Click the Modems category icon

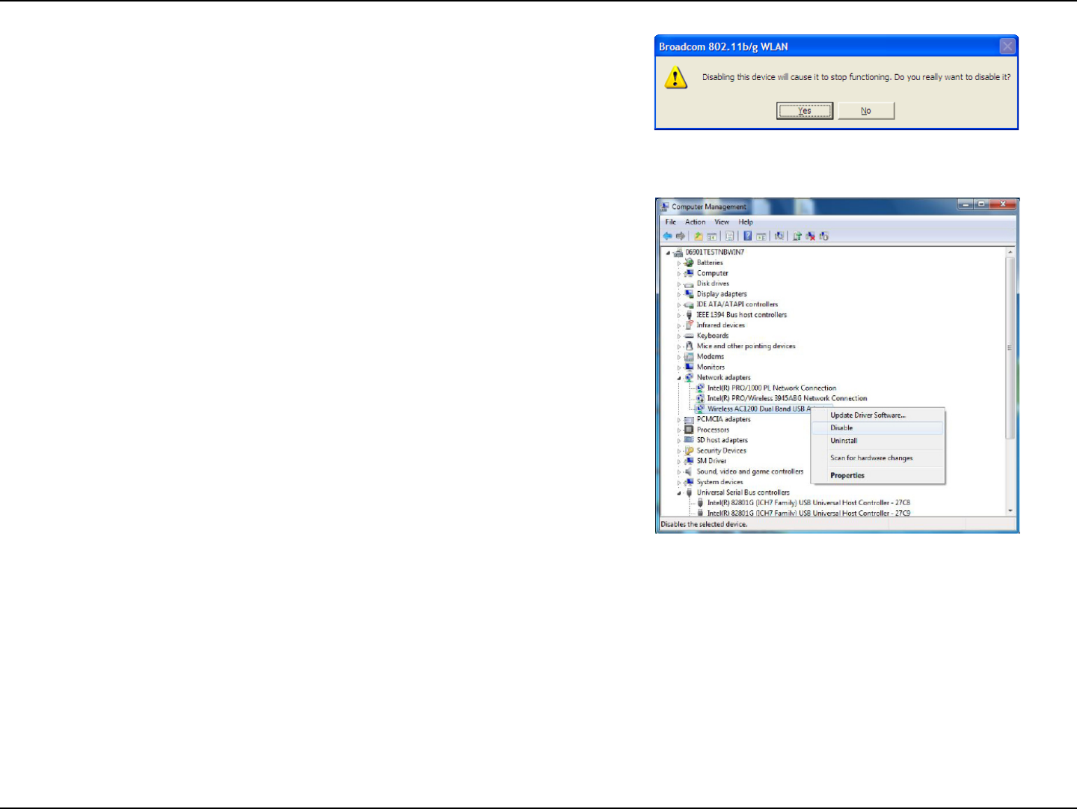[x=689, y=357]
